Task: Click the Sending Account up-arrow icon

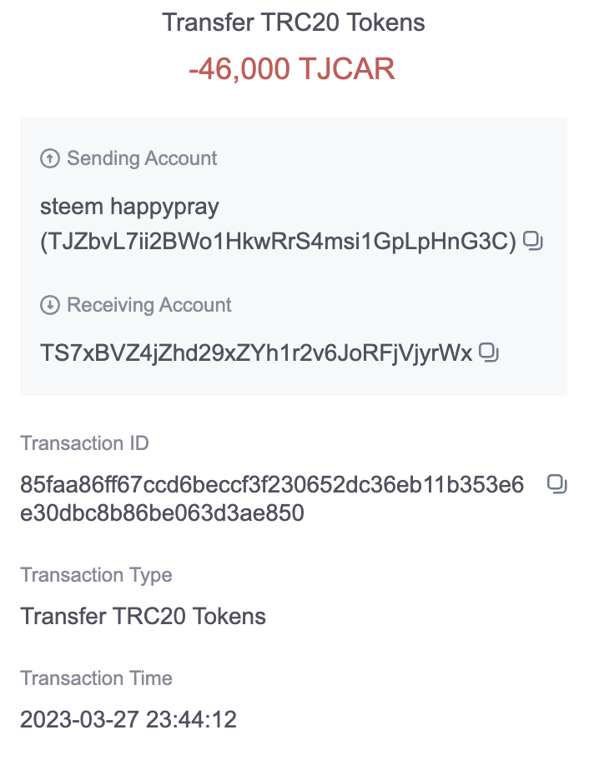Action: pos(49,158)
